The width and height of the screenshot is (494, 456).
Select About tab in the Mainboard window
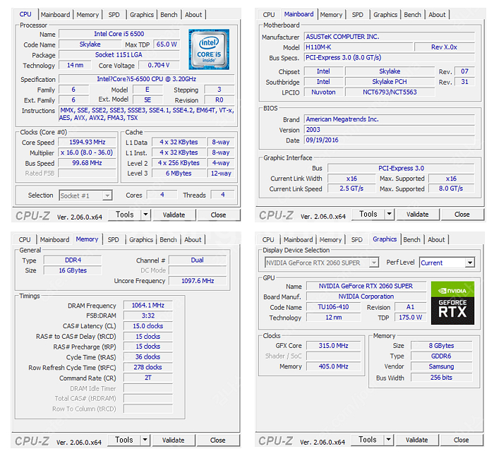(x=437, y=15)
